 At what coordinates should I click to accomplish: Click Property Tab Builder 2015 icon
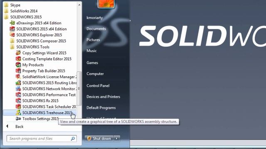[x=18, y=71]
